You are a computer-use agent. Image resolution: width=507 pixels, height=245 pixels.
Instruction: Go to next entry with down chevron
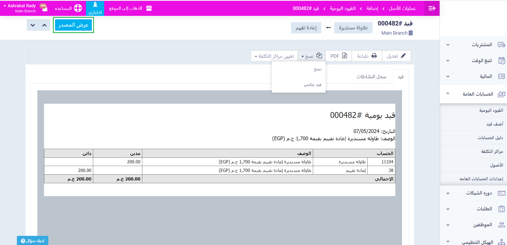click(x=33, y=25)
